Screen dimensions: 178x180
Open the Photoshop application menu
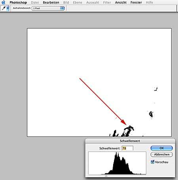[x=18, y=2]
